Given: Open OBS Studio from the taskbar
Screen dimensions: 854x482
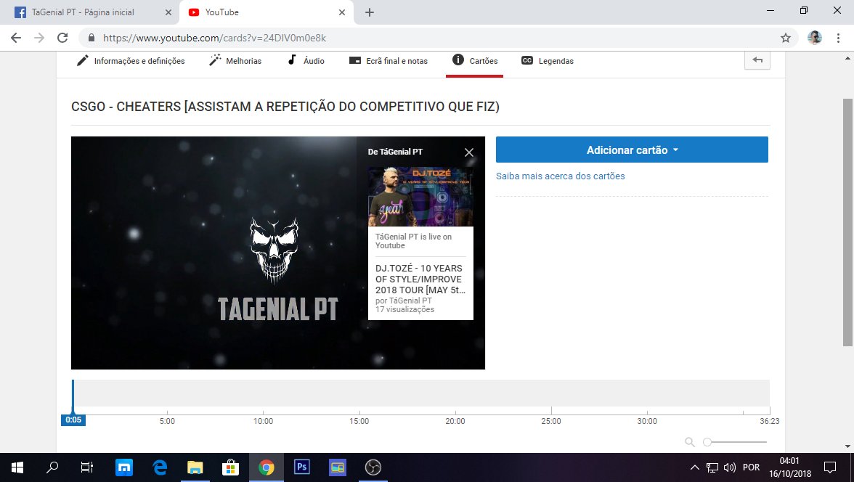Looking at the screenshot, I should [373, 467].
